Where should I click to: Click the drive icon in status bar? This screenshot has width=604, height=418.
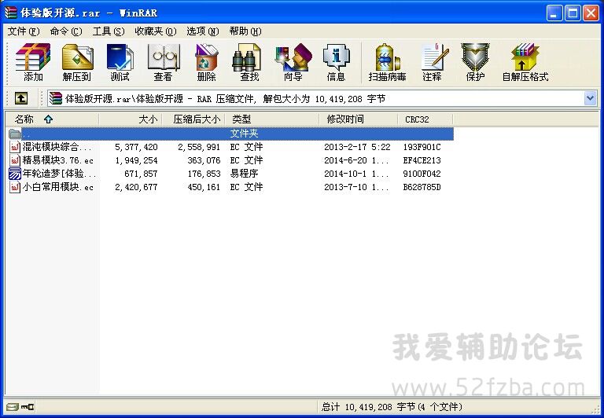point(13,407)
